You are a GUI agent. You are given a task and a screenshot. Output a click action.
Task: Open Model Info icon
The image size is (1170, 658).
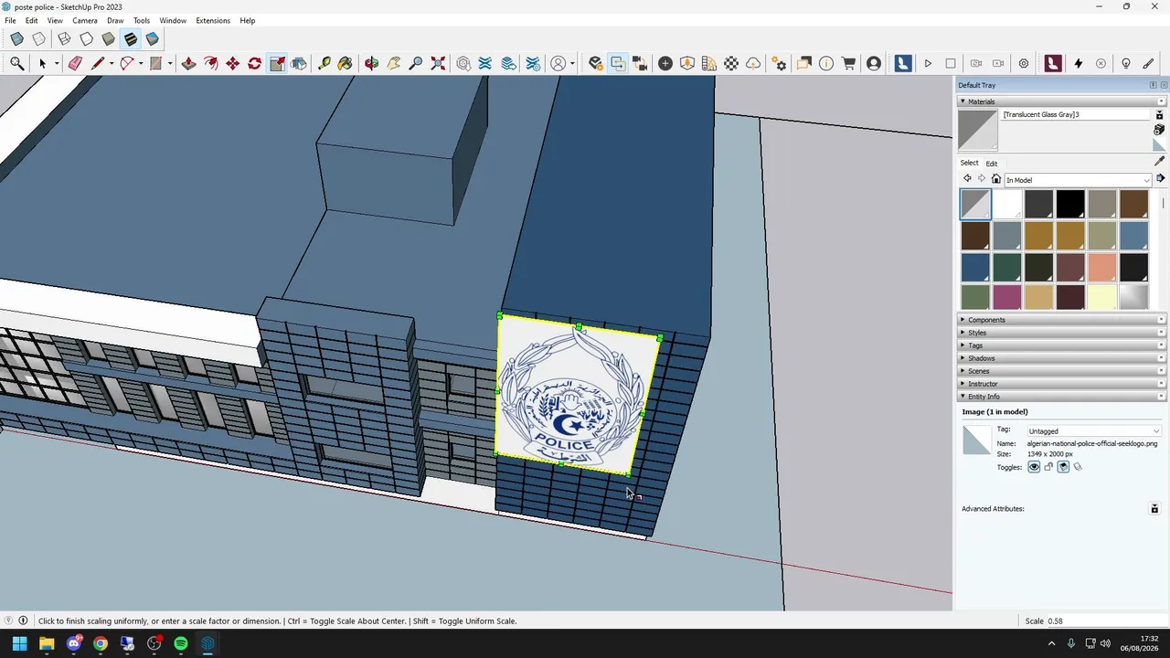point(826,63)
